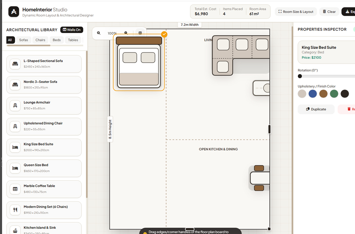
Task: Click the Queen Size Bed library icon
Action: pos(15,168)
